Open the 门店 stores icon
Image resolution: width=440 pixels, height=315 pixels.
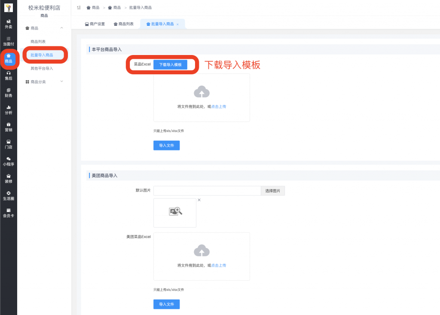point(9,144)
